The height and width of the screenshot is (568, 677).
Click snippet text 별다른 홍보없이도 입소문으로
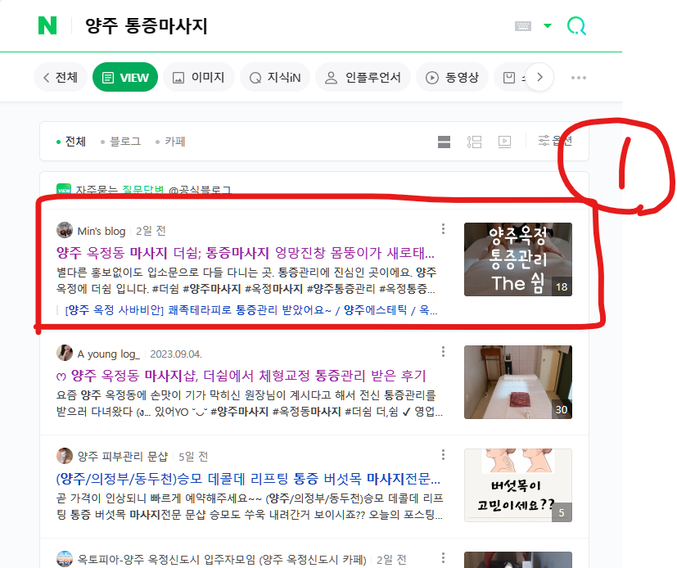point(246,281)
